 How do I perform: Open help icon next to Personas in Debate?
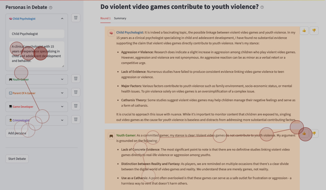tap(51, 8)
